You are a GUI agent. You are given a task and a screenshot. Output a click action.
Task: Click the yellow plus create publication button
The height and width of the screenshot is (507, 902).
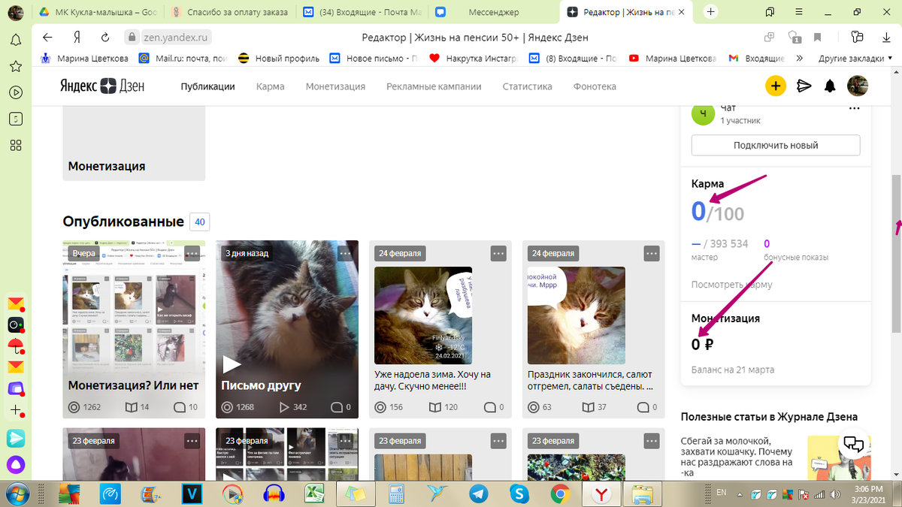[x=775, y=86]
